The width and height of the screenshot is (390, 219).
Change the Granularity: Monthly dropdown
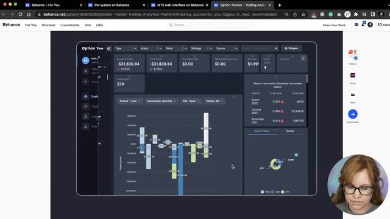click(x=161, y=101)
